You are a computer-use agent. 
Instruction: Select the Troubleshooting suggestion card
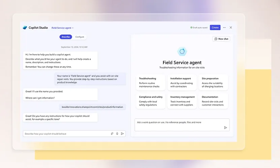(150, 82)
